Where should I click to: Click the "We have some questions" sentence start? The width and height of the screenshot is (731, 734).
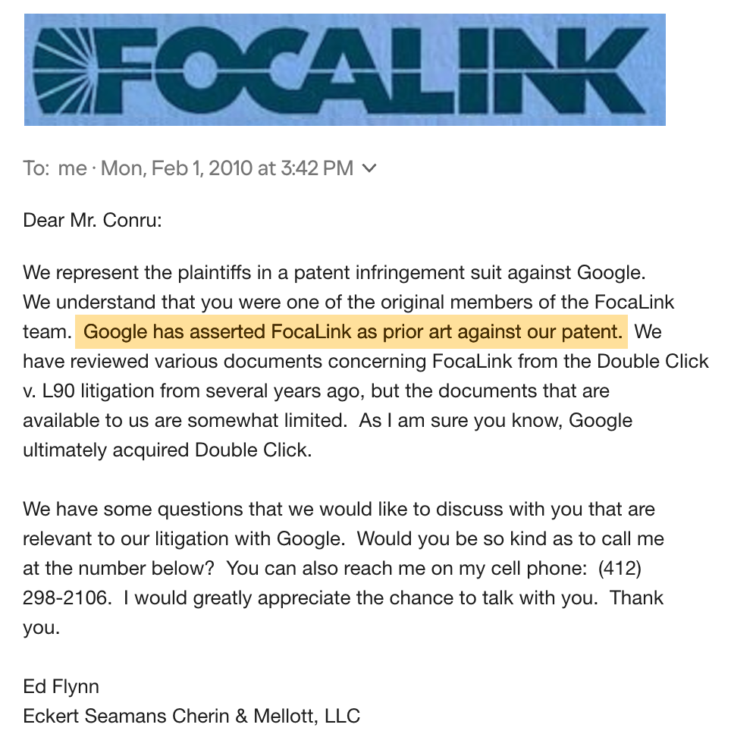pyautogui.click(x=121, y=509)
